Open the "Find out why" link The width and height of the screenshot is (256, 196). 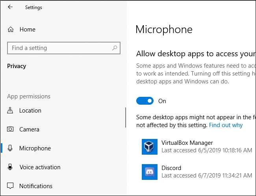pyautogui.click(x=226, y=125)
